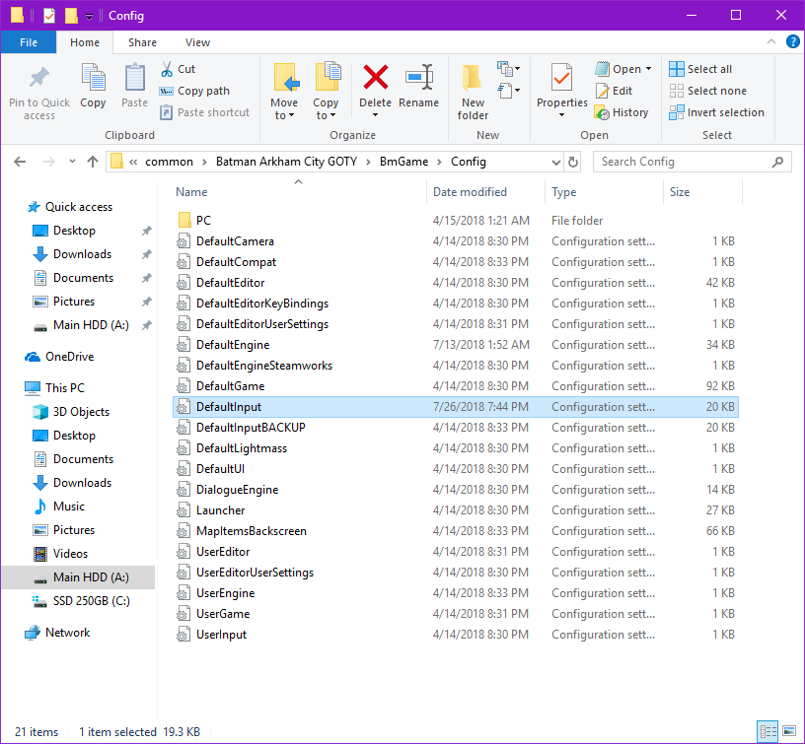Screen dimensions: 805x744
Task: Open the File menu
Action: click(x=29, y=42)
